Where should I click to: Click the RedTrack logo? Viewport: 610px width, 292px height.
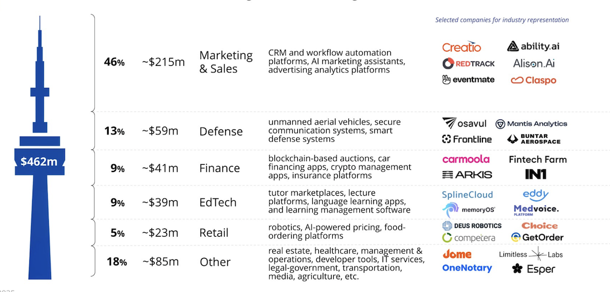[x=468, y=63]
